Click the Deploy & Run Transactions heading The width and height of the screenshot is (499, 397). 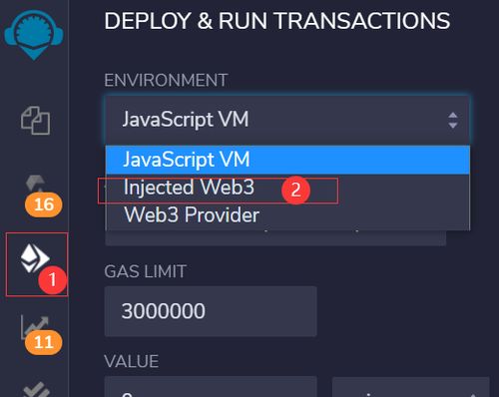[x=277, y=21]
